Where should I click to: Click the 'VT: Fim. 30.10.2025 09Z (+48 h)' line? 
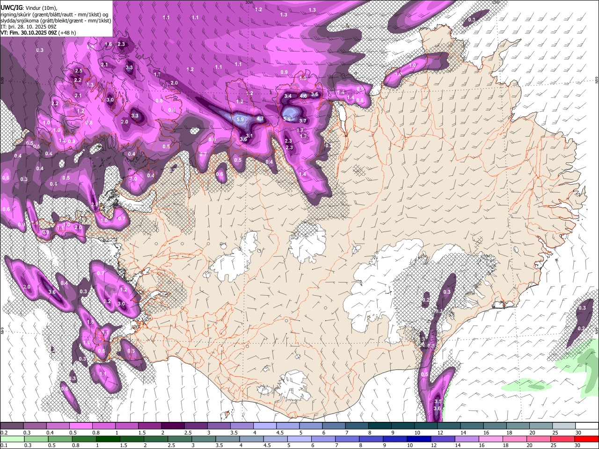38,33
